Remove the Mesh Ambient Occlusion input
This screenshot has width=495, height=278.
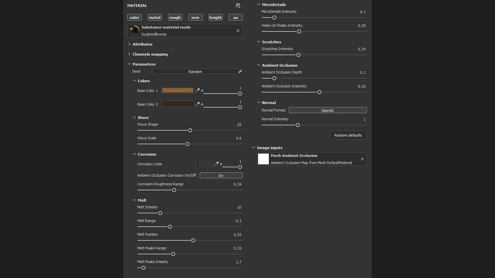362,159
